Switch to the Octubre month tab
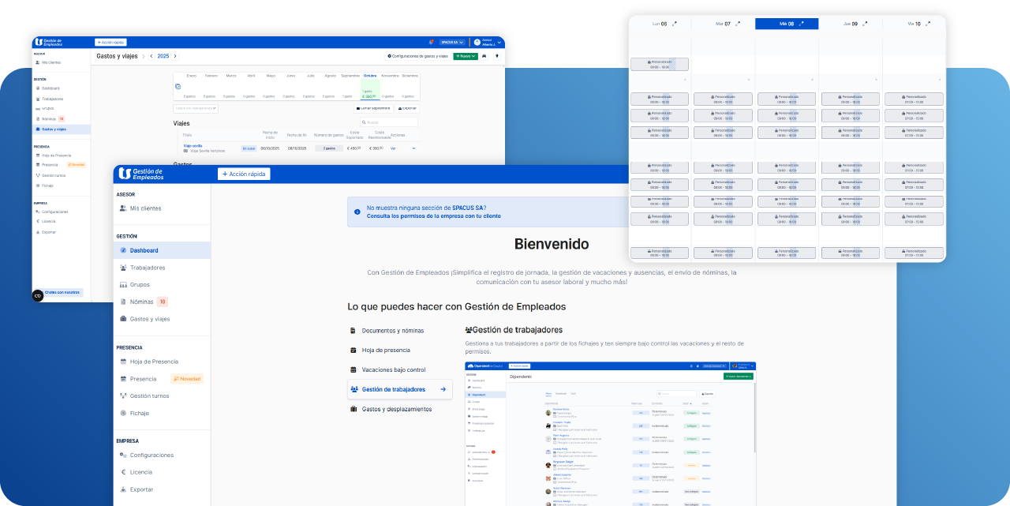The image size is (1010, 506). click(370, 76)
